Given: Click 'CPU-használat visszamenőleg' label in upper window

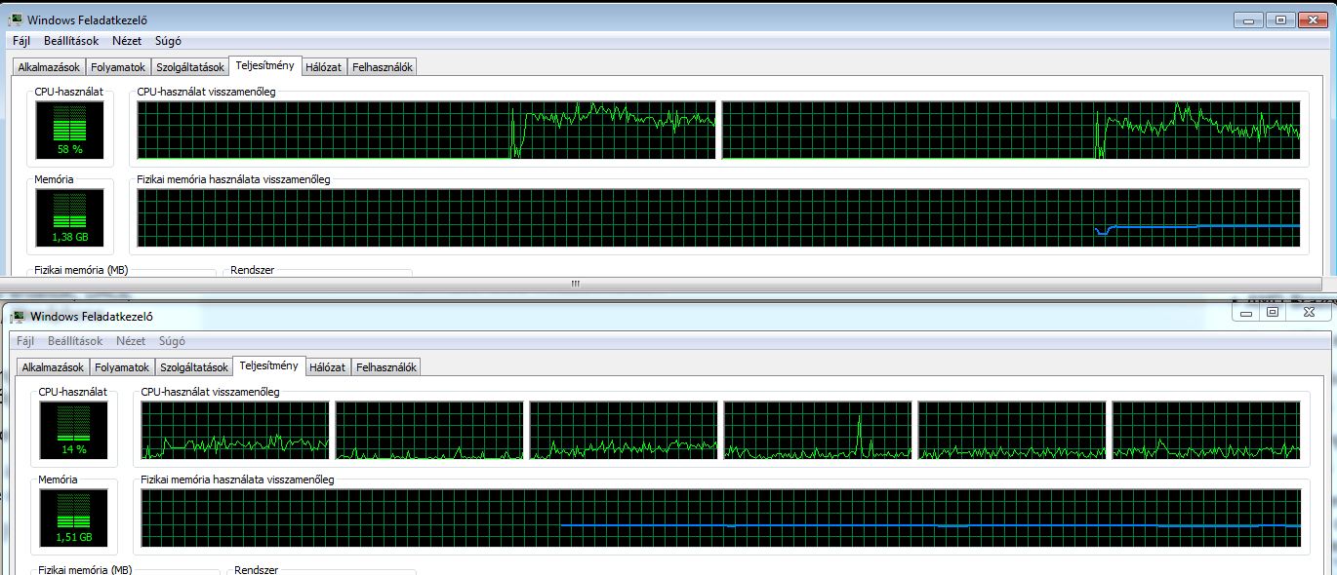Looking at the screenshot, I should pos(206,92).
